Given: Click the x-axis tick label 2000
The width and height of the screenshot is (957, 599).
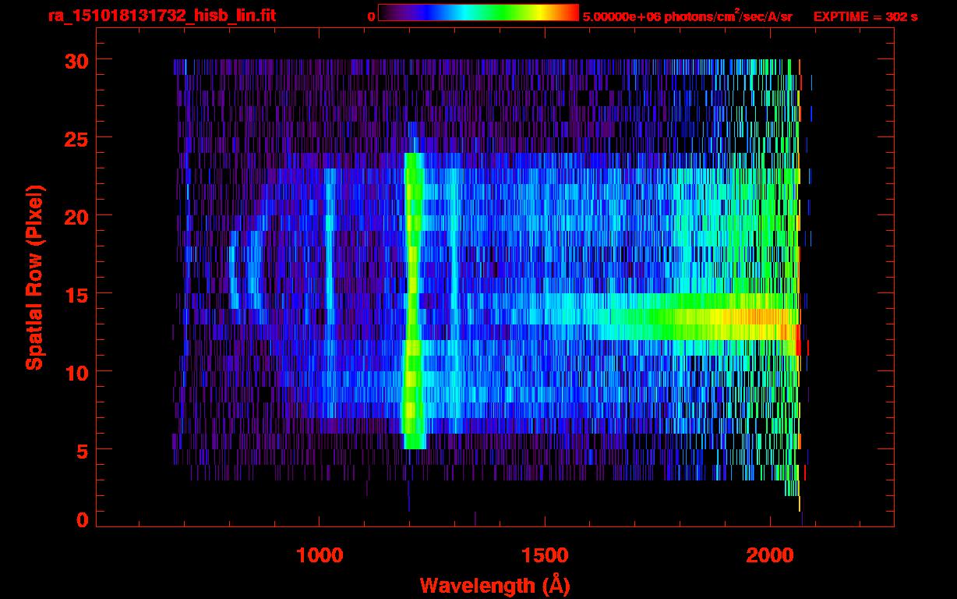Looking at the screenshot, I should (x=769, y=555).
